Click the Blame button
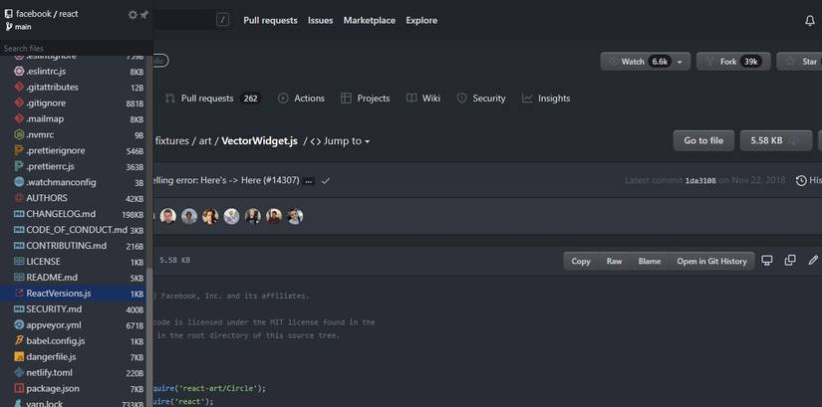 pyautogui.click(x=650, y=261)
